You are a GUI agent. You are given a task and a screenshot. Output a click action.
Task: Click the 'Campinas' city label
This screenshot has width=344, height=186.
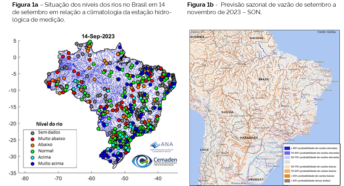(x=288, y=133)
